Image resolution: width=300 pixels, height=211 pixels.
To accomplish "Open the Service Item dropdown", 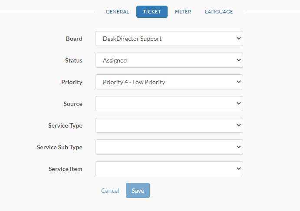I will pyautogui.click(x=169, y=169).
